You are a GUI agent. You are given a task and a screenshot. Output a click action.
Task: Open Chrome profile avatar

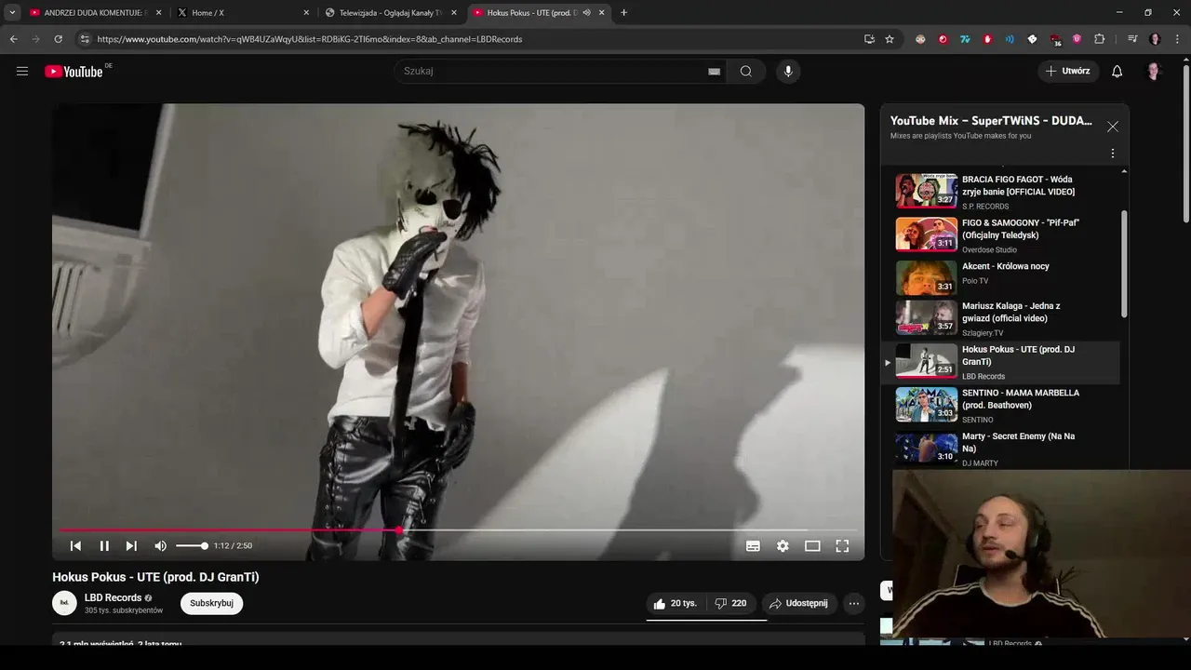pyautogui.click(x=1155, y=39)
